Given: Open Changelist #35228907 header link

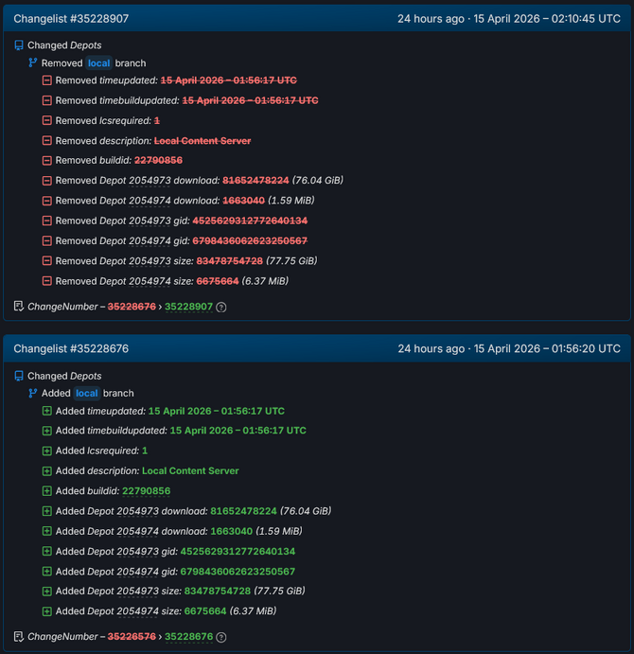Looking at the screenshot, I should 71,18.
